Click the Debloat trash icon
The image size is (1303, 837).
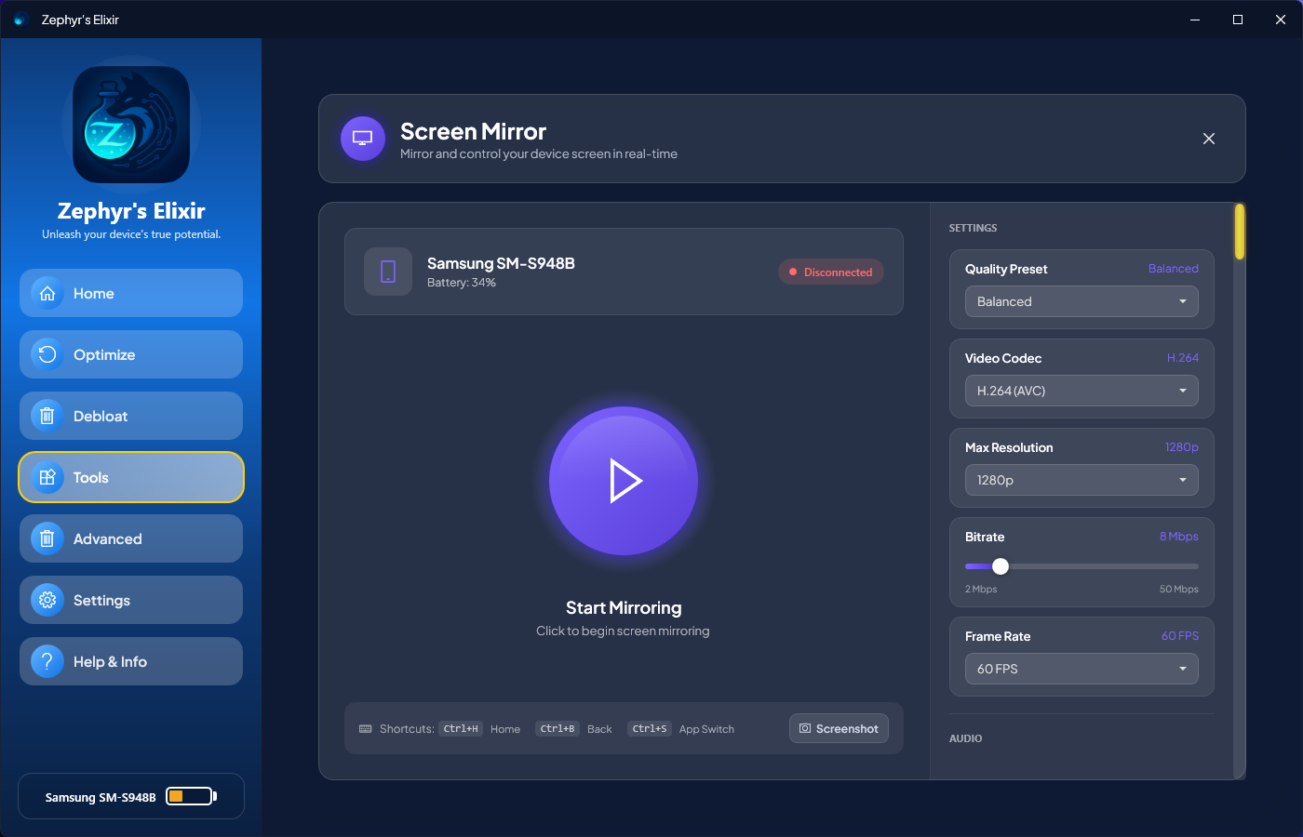(47, 416)
